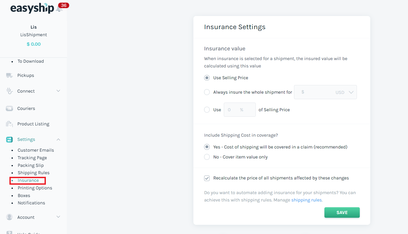Expand the Account section
408x234 pixels.
pos(58,217)
